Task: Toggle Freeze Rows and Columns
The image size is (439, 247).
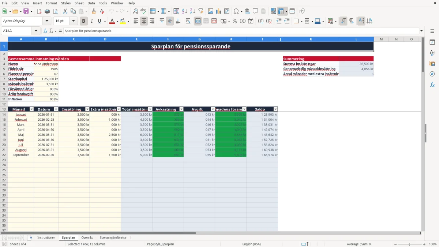Action: point(281,11)
